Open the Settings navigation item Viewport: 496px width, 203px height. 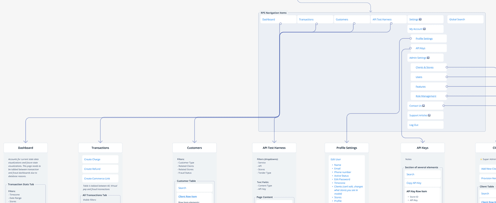425,19
